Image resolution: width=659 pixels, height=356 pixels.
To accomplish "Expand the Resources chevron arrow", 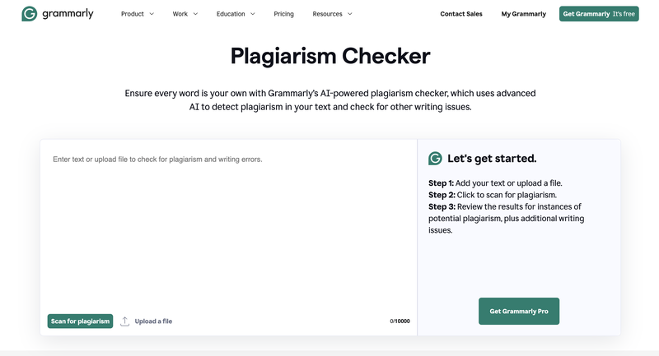I will click(349, 14).
